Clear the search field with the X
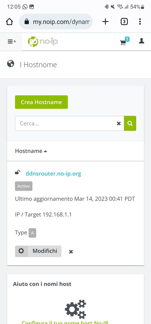Viewport: 151px width, 324px height. tap(118, 124)
